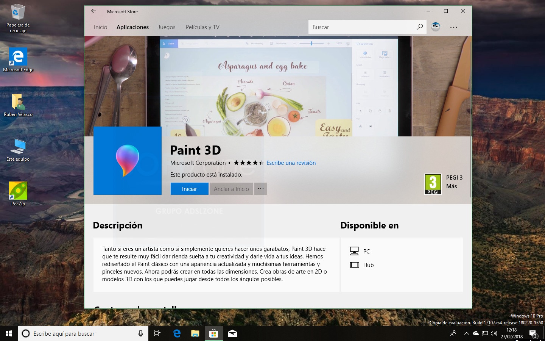Click the Cortana microphone icon

coord(140,333)
